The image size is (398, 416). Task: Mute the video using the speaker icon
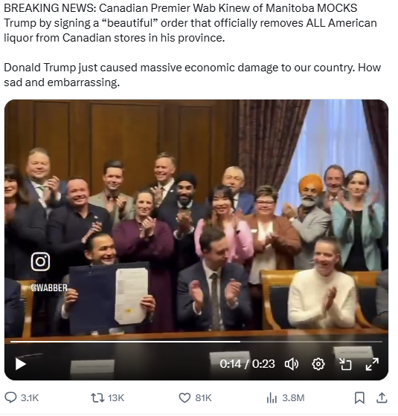292,364
